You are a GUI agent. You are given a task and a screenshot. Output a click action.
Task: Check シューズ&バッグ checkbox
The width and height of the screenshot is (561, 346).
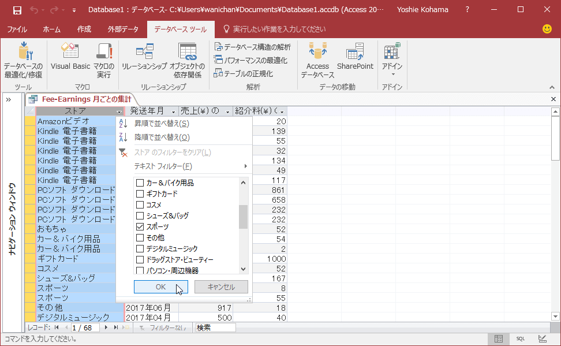tap(140, 215)
